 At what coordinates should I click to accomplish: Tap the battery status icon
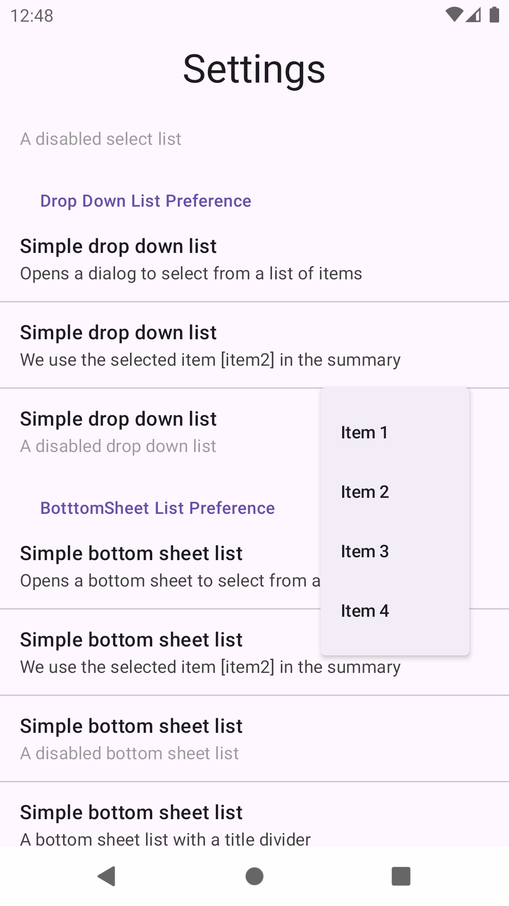[494, 15]
